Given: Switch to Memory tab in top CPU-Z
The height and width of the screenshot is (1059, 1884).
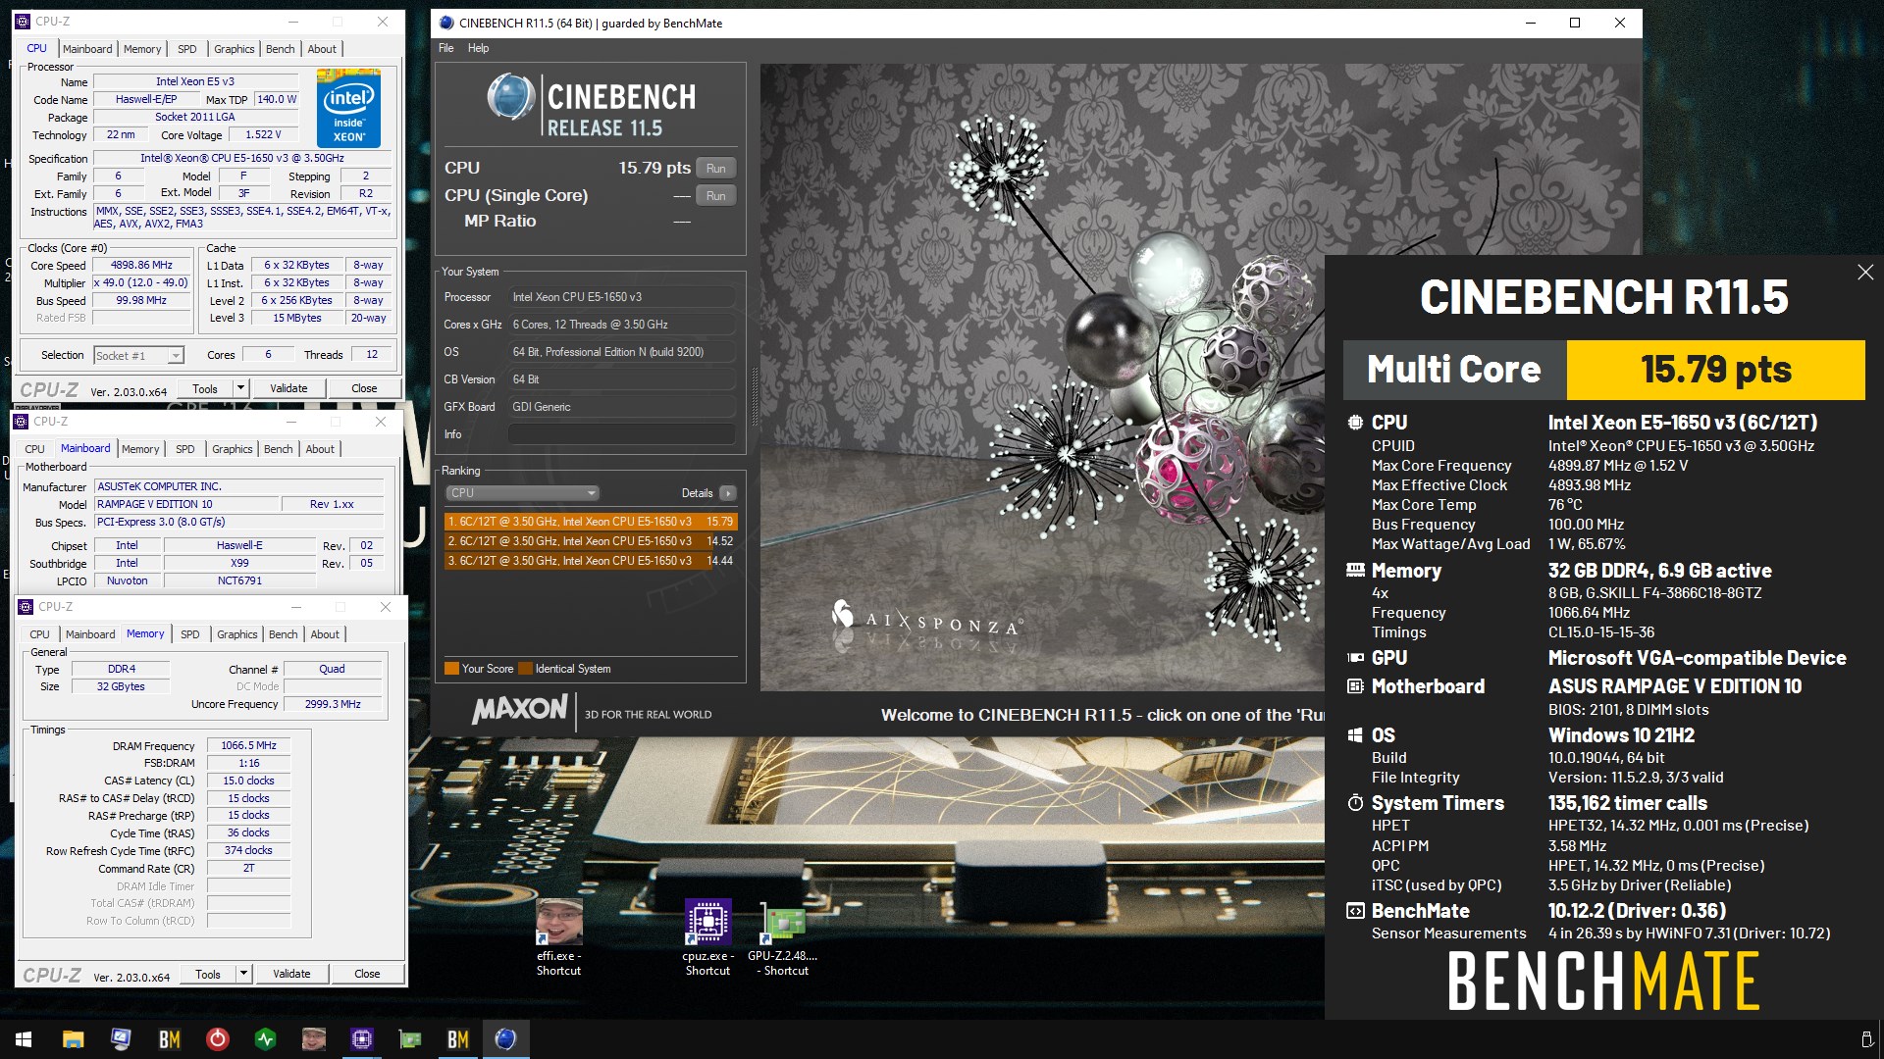Looking at the screenshot, I should (142, 49).
